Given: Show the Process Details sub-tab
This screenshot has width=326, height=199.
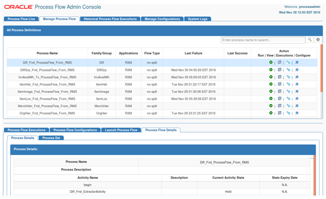Looking at the screenshot, I should click(23, 138).
